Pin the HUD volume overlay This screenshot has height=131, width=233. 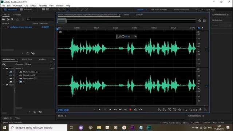pos(136,36)
